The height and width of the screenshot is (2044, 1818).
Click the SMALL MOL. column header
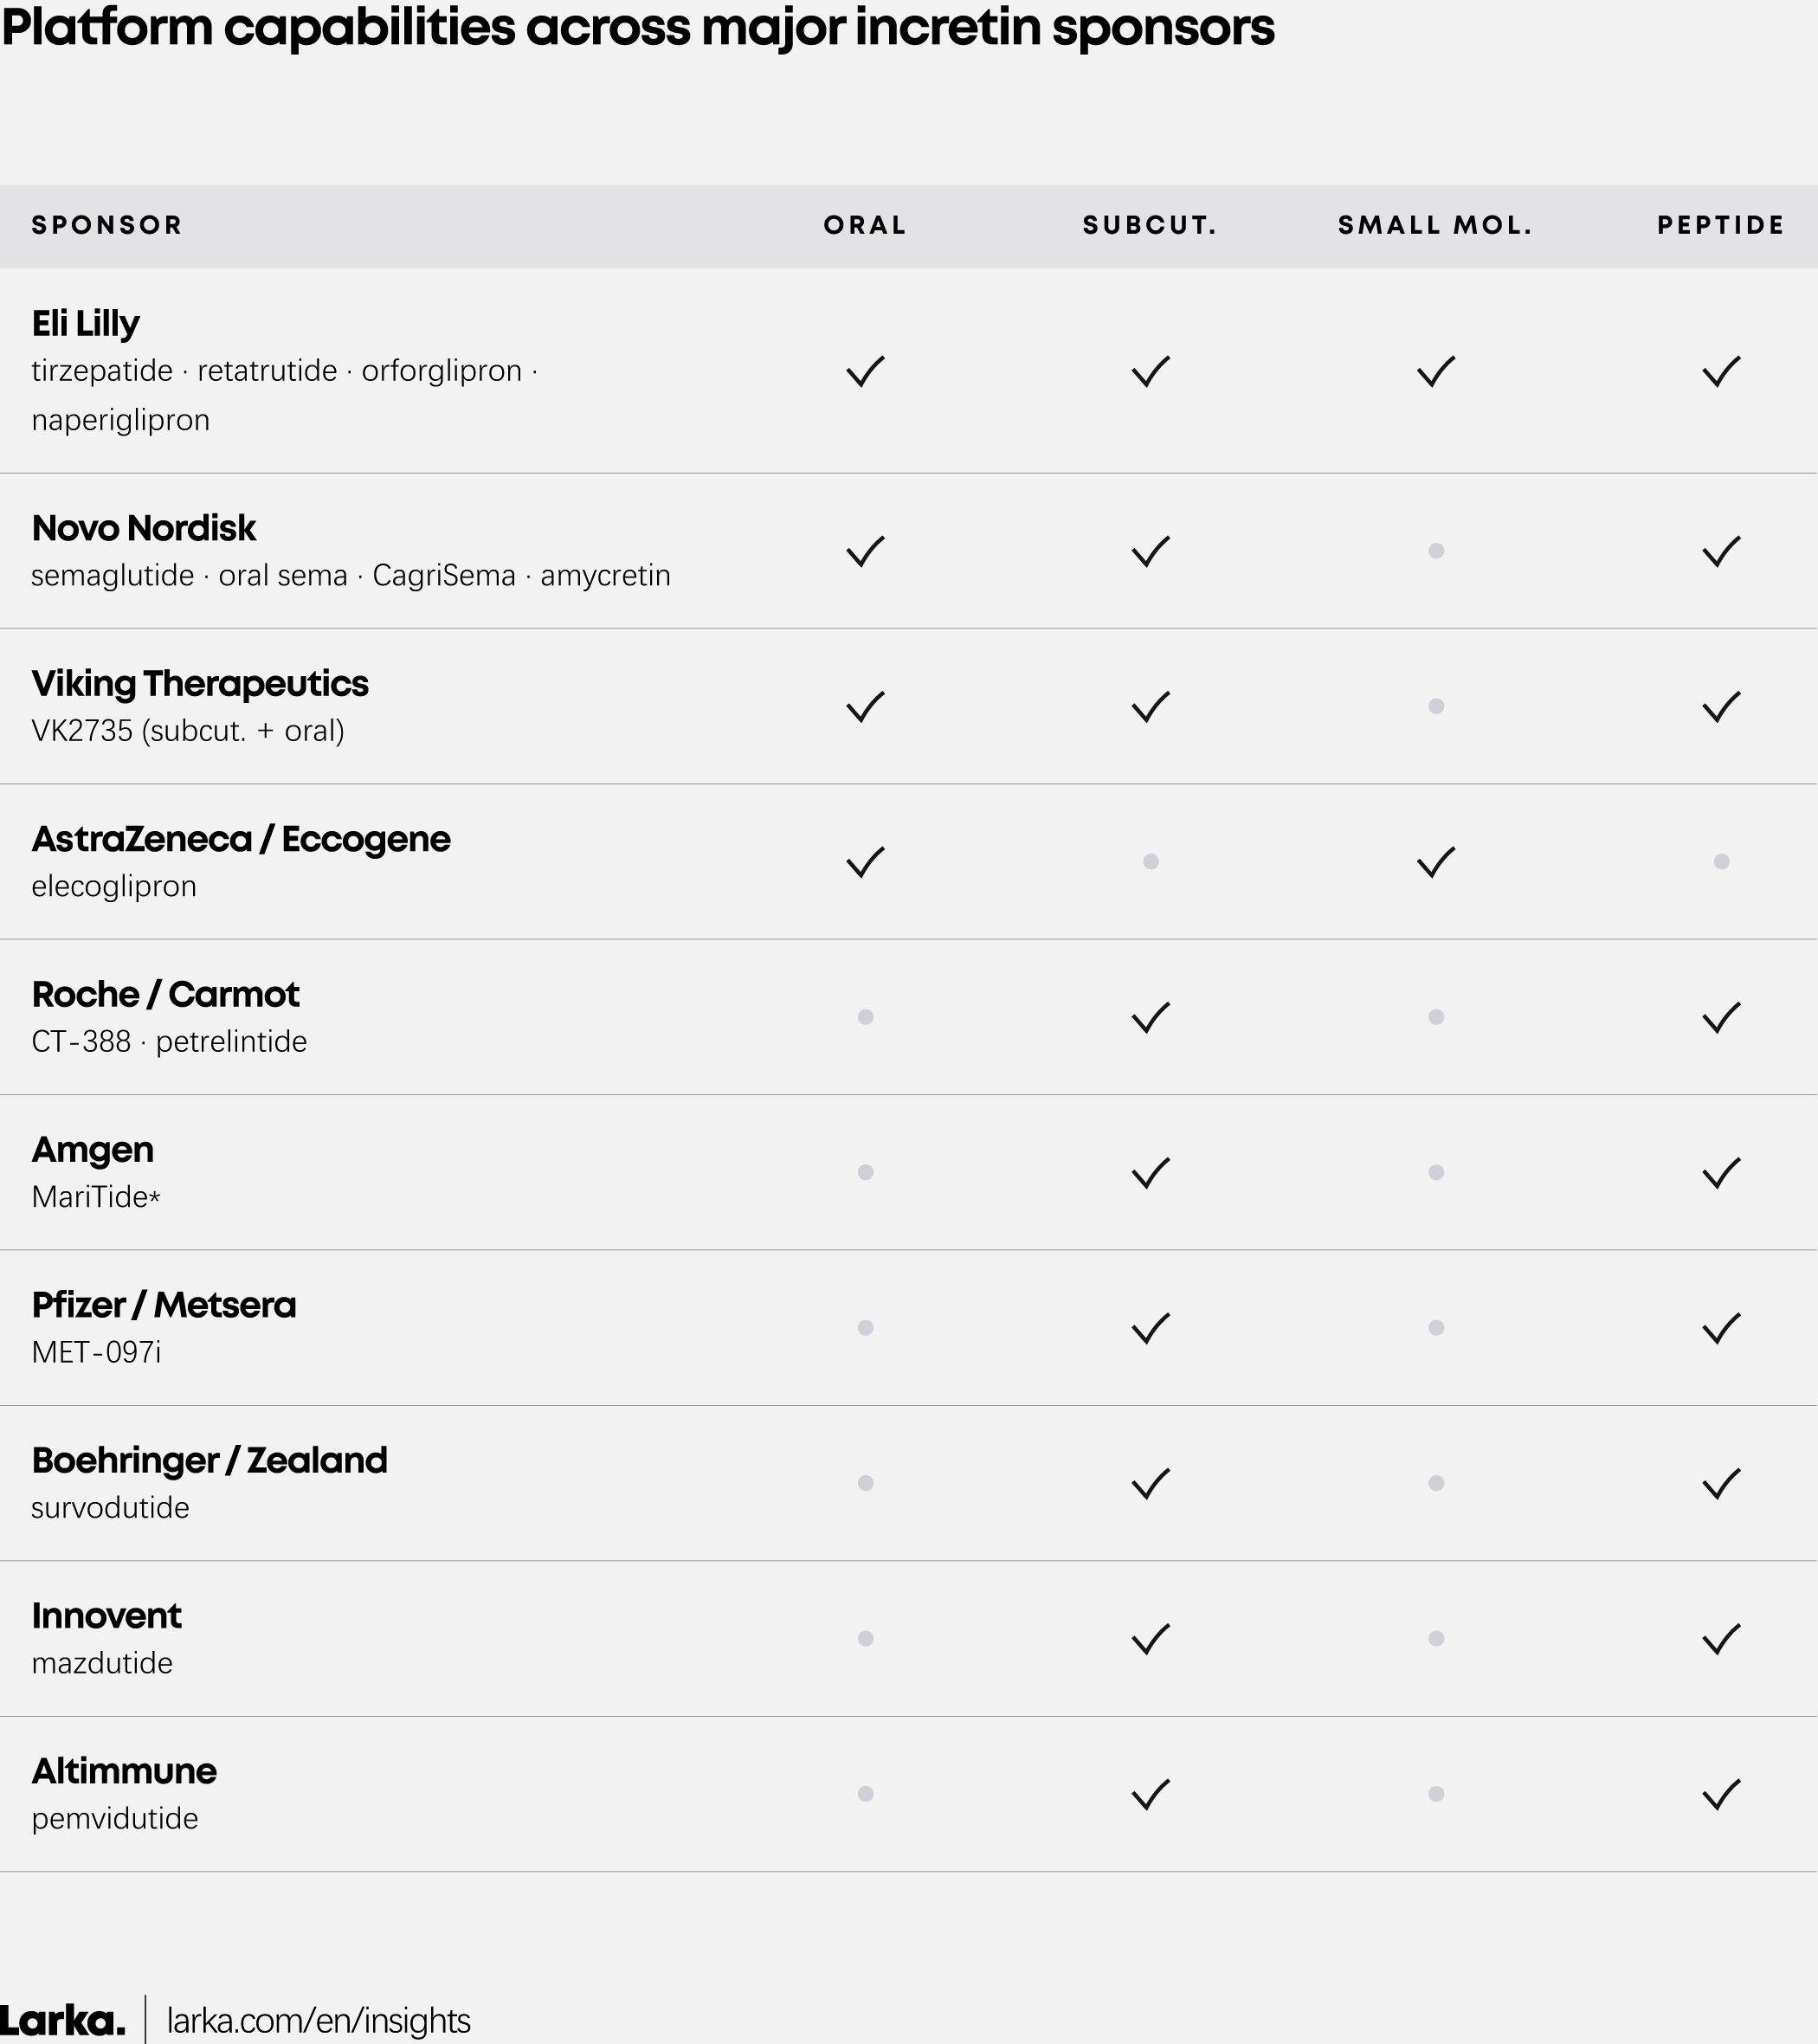click(x=1435, y=225)
